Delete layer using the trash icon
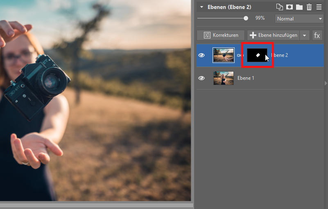328x209 pixels. pos(309,7)
